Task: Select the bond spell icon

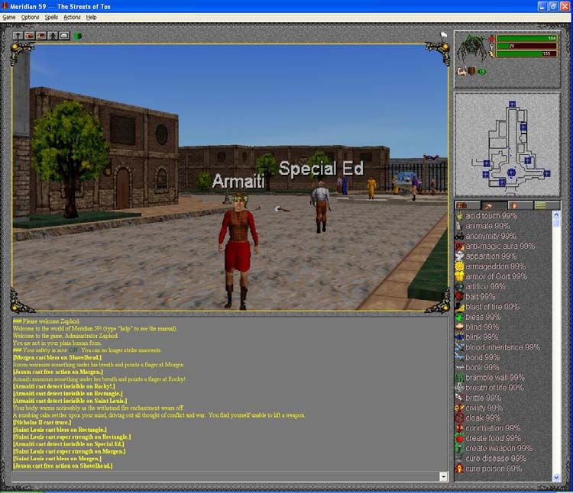Action: [x=459, y=357]
